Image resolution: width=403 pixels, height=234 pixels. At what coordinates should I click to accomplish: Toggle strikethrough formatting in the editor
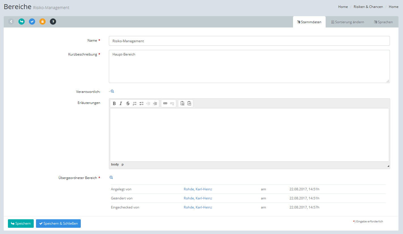(128, 103)
